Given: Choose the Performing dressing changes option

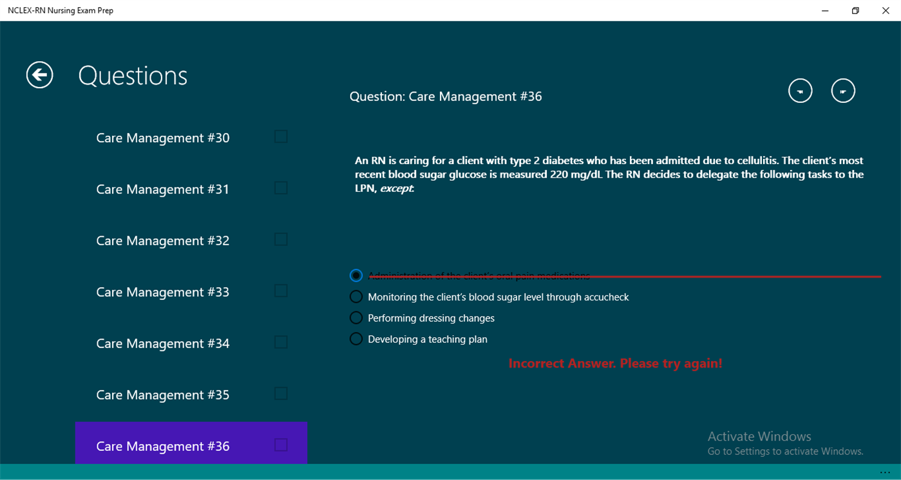Looking at the screenshot, I should pyautogui.click(x=356, y=318).
